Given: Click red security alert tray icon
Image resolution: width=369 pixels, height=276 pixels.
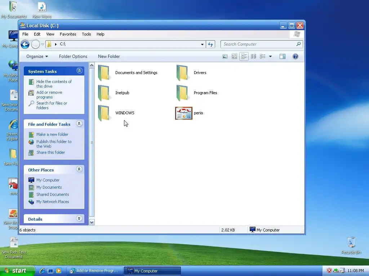Looking at the screenshot, I should (329, 271).
